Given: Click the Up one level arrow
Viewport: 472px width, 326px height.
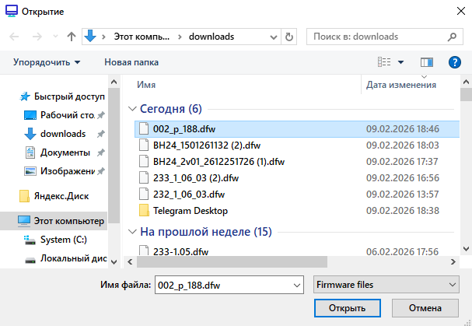Looking at the screenshot, I should click(x=72, y=37).
